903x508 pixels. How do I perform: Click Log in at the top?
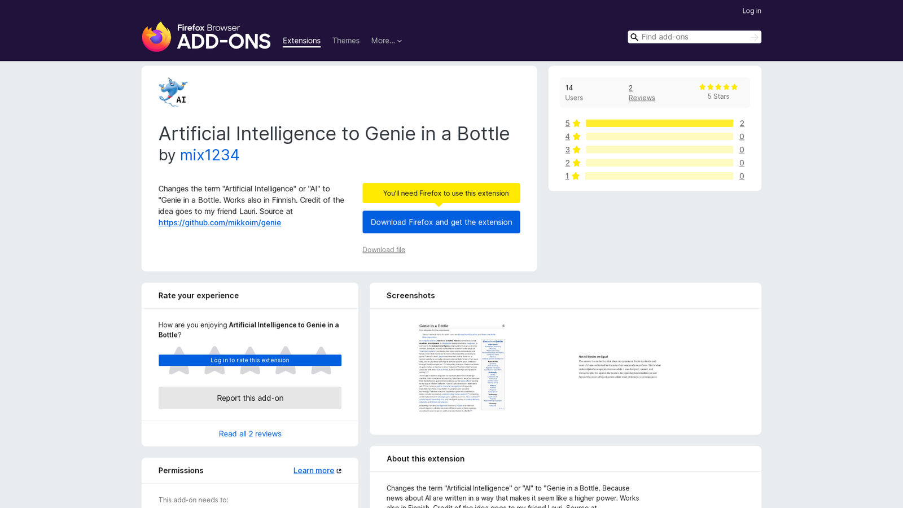coord(752,11)
